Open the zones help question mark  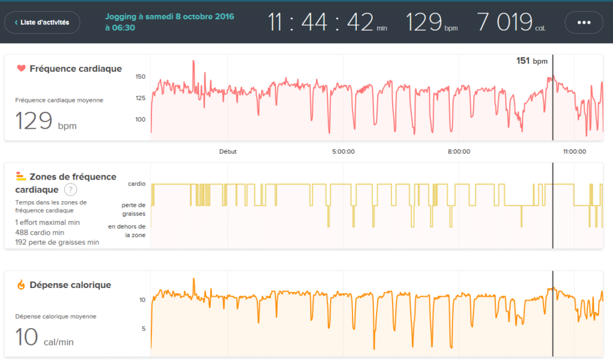pyautogui.click(x=71, y=190)
